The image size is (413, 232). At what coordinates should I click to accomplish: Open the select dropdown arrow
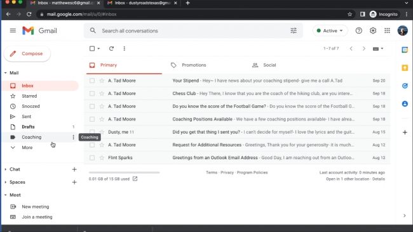pyautogui.click(x=98, y=49)
